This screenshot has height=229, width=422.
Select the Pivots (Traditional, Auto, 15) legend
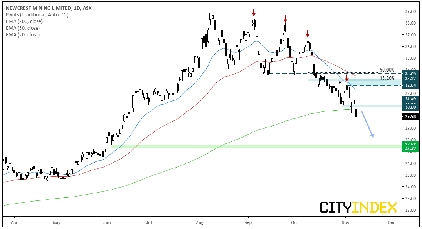37,15
